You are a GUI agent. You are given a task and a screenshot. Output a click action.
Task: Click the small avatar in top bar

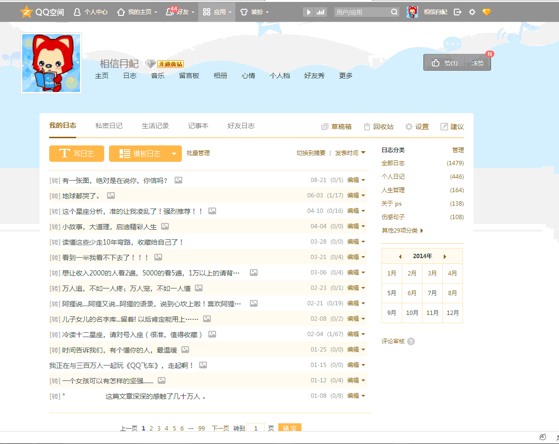click(x=412, y=12)
